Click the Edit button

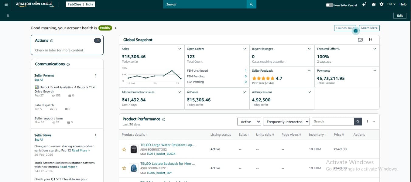pyautogui.click(x=400, y=16)
